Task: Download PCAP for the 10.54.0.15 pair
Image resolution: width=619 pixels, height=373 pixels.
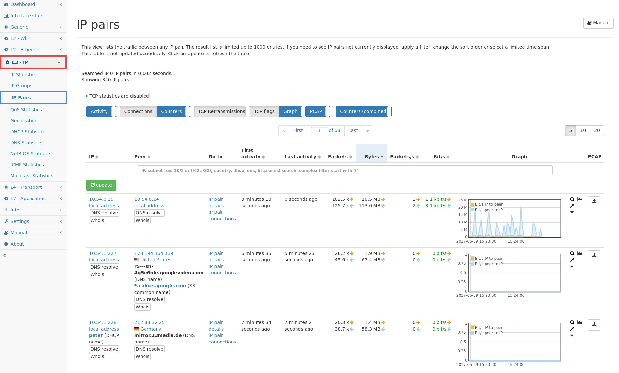Action: [594, 201]
